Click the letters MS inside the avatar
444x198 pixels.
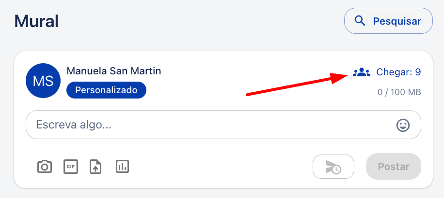pos(43,81)
